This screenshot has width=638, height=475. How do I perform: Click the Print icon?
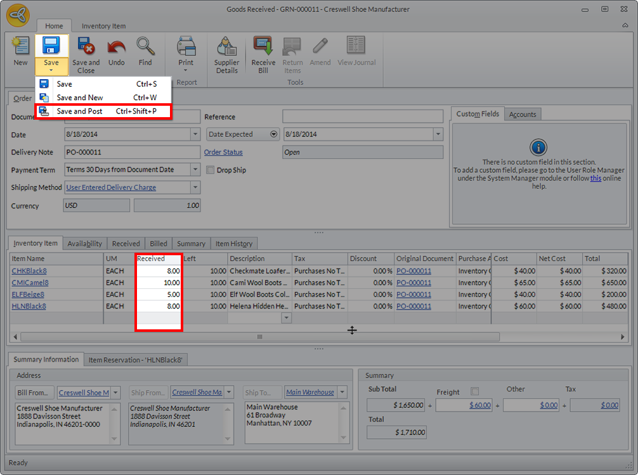point(186,50)
